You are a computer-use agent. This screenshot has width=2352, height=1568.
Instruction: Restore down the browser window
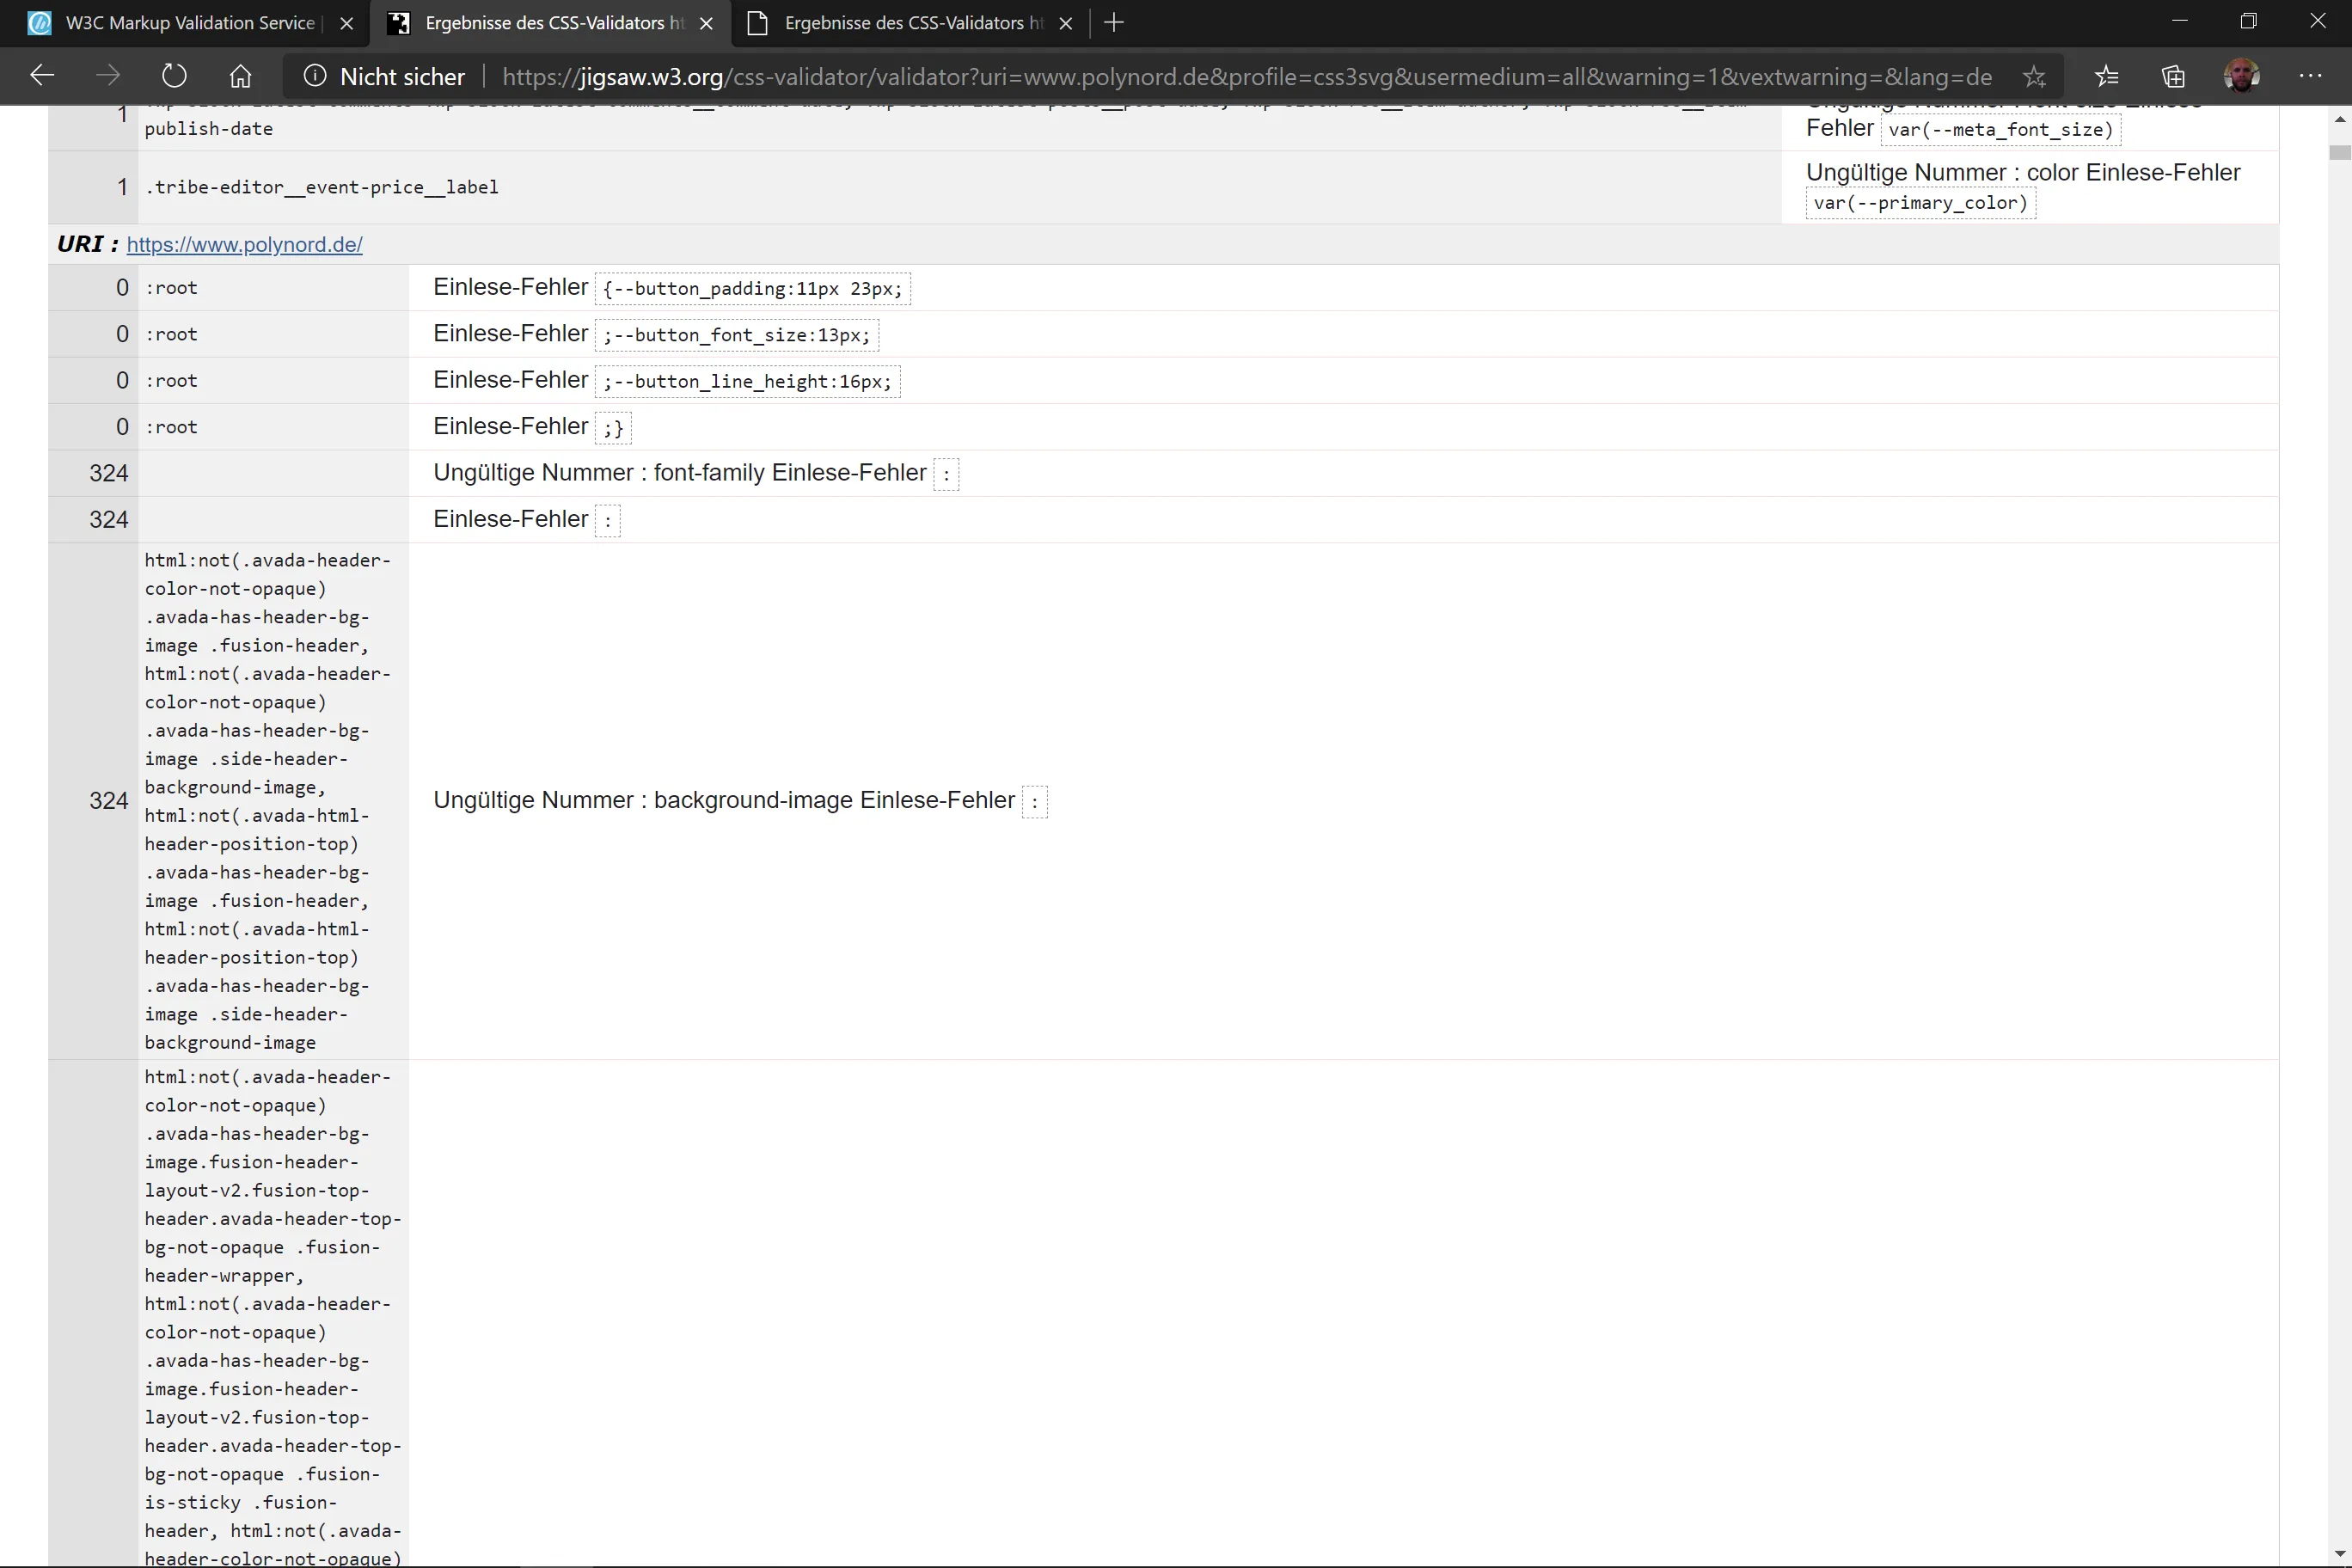(2249, 21)
